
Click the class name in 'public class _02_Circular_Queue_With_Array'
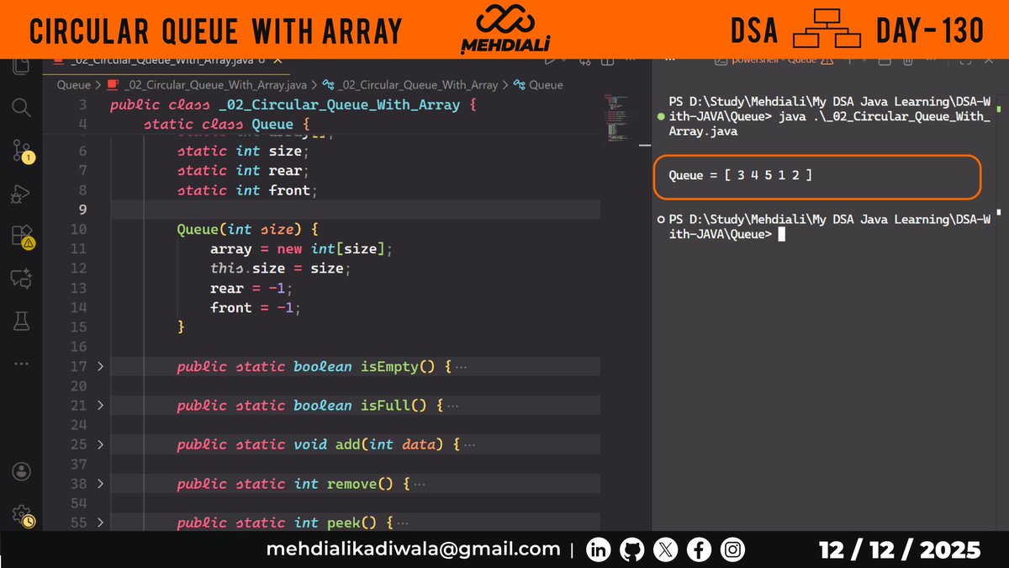coord(340,105)
